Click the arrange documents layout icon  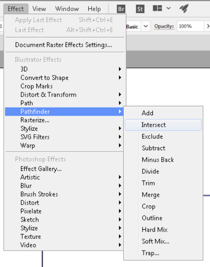157,8
